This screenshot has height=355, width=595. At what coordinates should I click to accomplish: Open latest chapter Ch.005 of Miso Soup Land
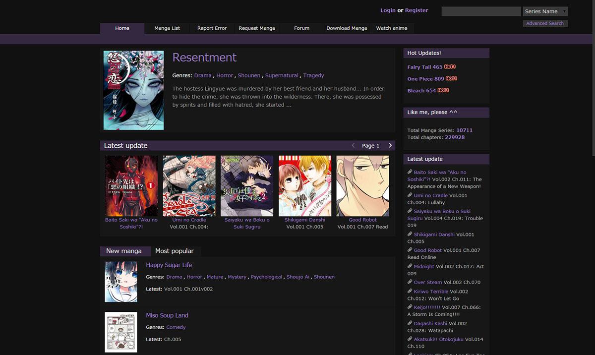coord(173,340)
